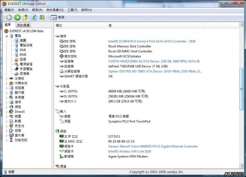Select the 網路 network icon in tree
This screenshot has width=246, height=177.
coord(11,107)
